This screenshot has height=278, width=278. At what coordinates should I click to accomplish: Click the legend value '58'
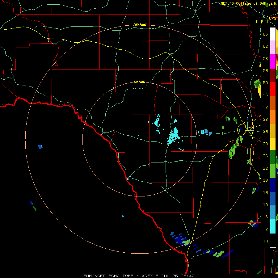(x=265, y=58)
